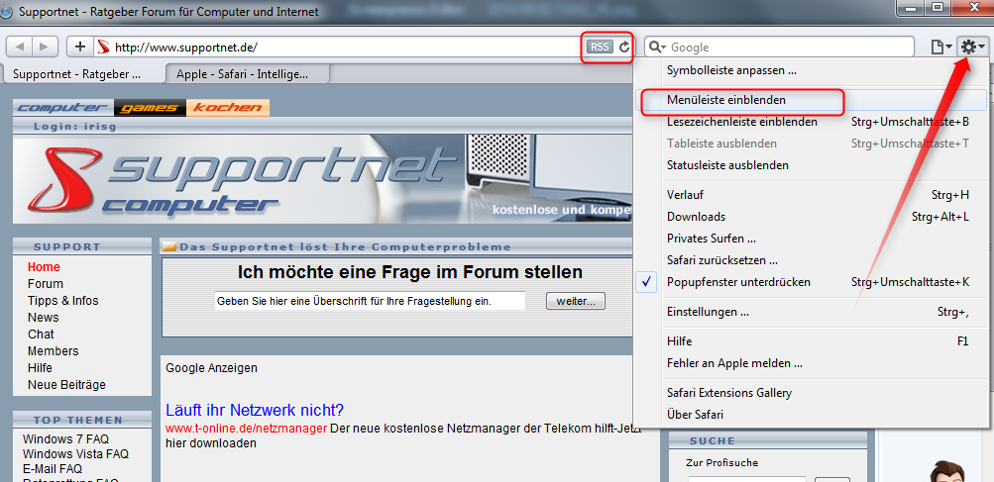Viewport: 994px width, 482px height.
Task: Open Windows 7 FAQ link
Action: click(x=66, y=438)
